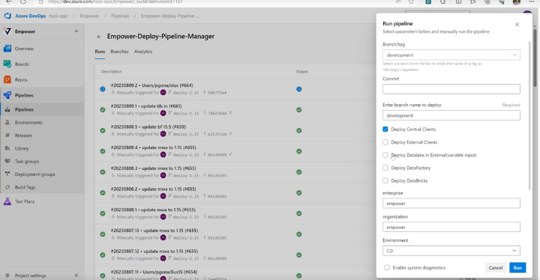Click the Run pipeline panel scrollbar
540x280 pixels.
coord(529,115)
